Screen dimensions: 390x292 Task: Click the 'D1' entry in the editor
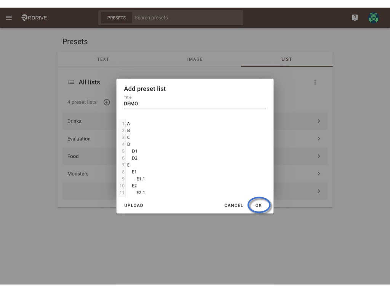[x=134, y=151]
